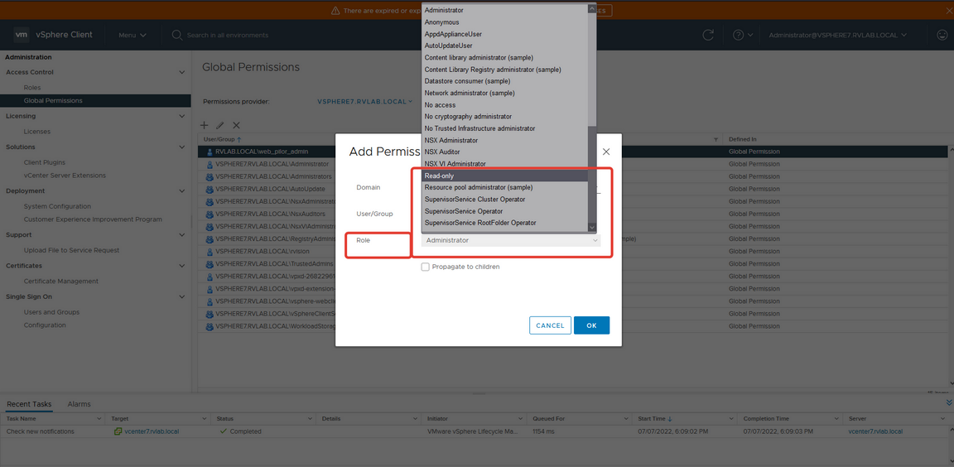Screen dimensions: 954x467
Task: Collapse the Single Sign On section
Action: [181, 296]
